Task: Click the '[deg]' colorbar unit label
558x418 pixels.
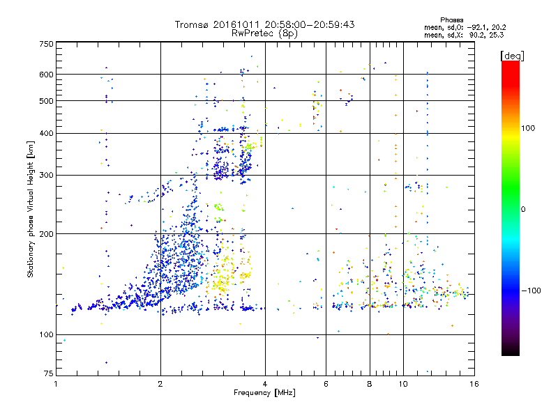Action: pyautogui.click(x=512, y=56)
